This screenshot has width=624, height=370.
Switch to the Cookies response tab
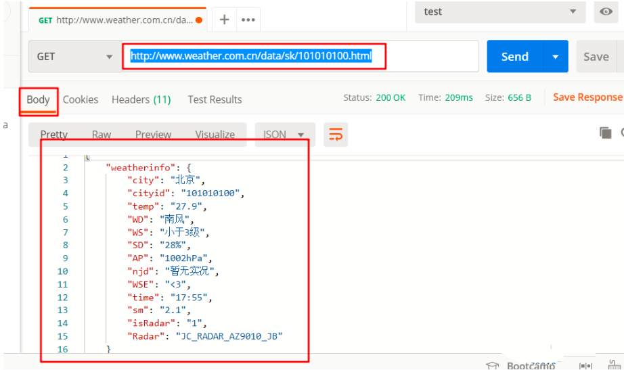(x=81, y=99)
